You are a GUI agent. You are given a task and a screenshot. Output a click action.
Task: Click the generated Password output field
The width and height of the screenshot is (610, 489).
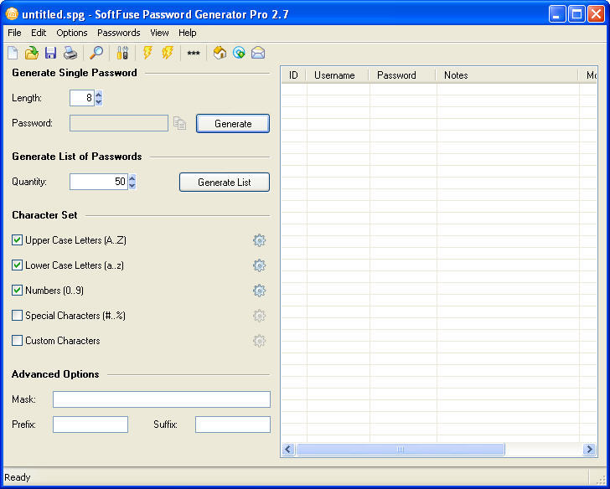pyautogui.click(x=119, y=123)
